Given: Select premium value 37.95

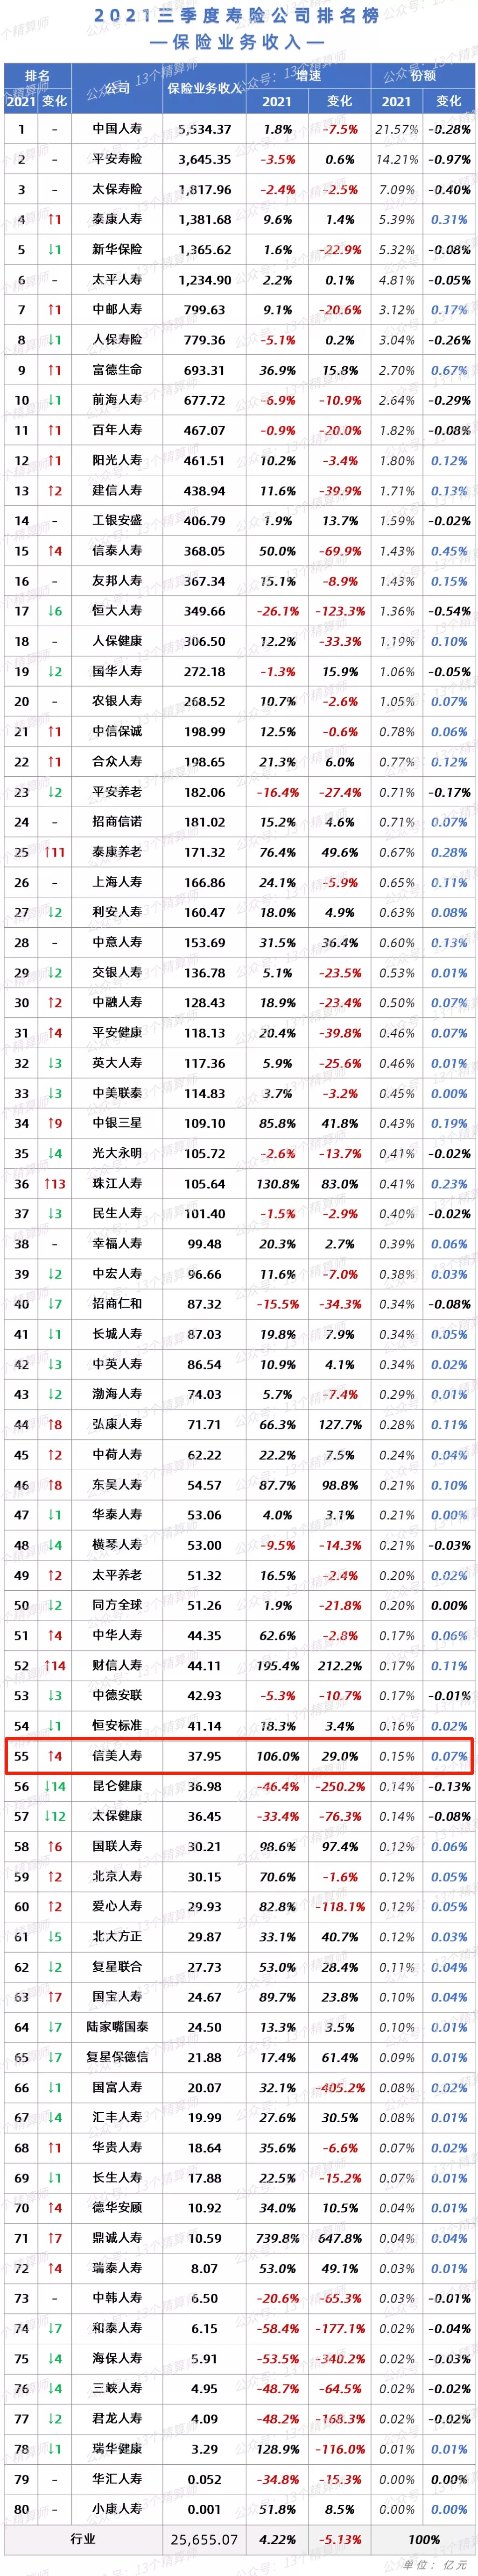Looking at the screenshot, I should coord(204,1755).
